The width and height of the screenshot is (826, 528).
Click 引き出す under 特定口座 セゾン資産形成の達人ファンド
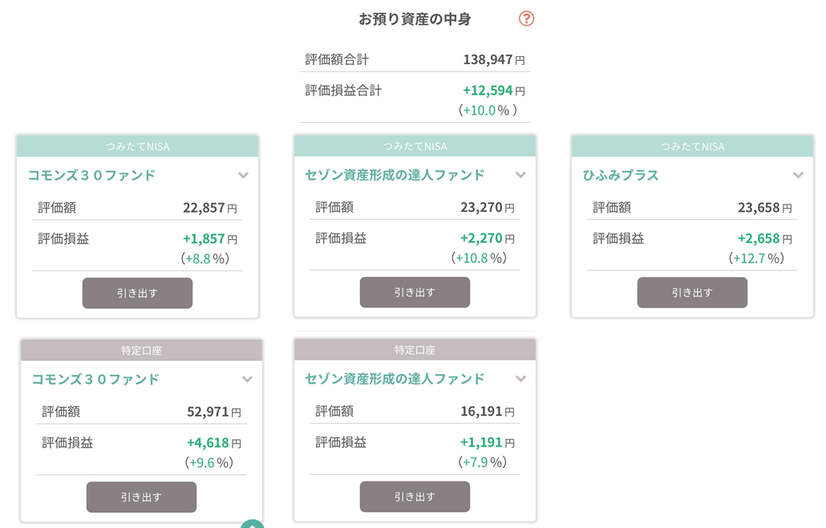click(x=415, y=497)
